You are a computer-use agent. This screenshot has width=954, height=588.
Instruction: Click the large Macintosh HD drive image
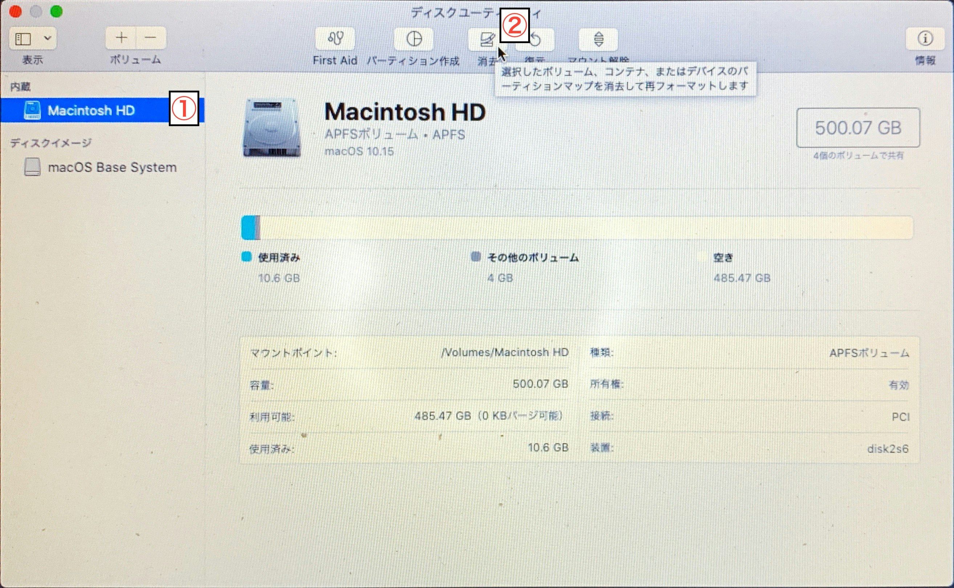[x=272, y=128]
